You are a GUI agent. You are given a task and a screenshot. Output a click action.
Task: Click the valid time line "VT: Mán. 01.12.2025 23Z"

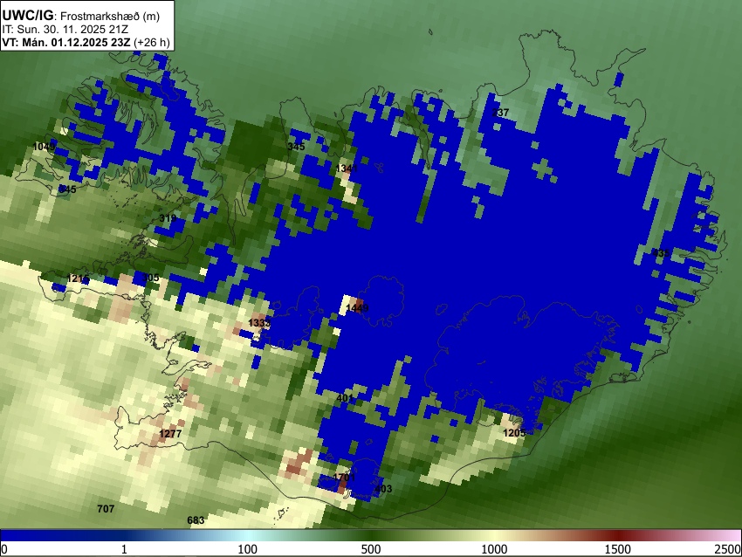click(x=65, y=43)
